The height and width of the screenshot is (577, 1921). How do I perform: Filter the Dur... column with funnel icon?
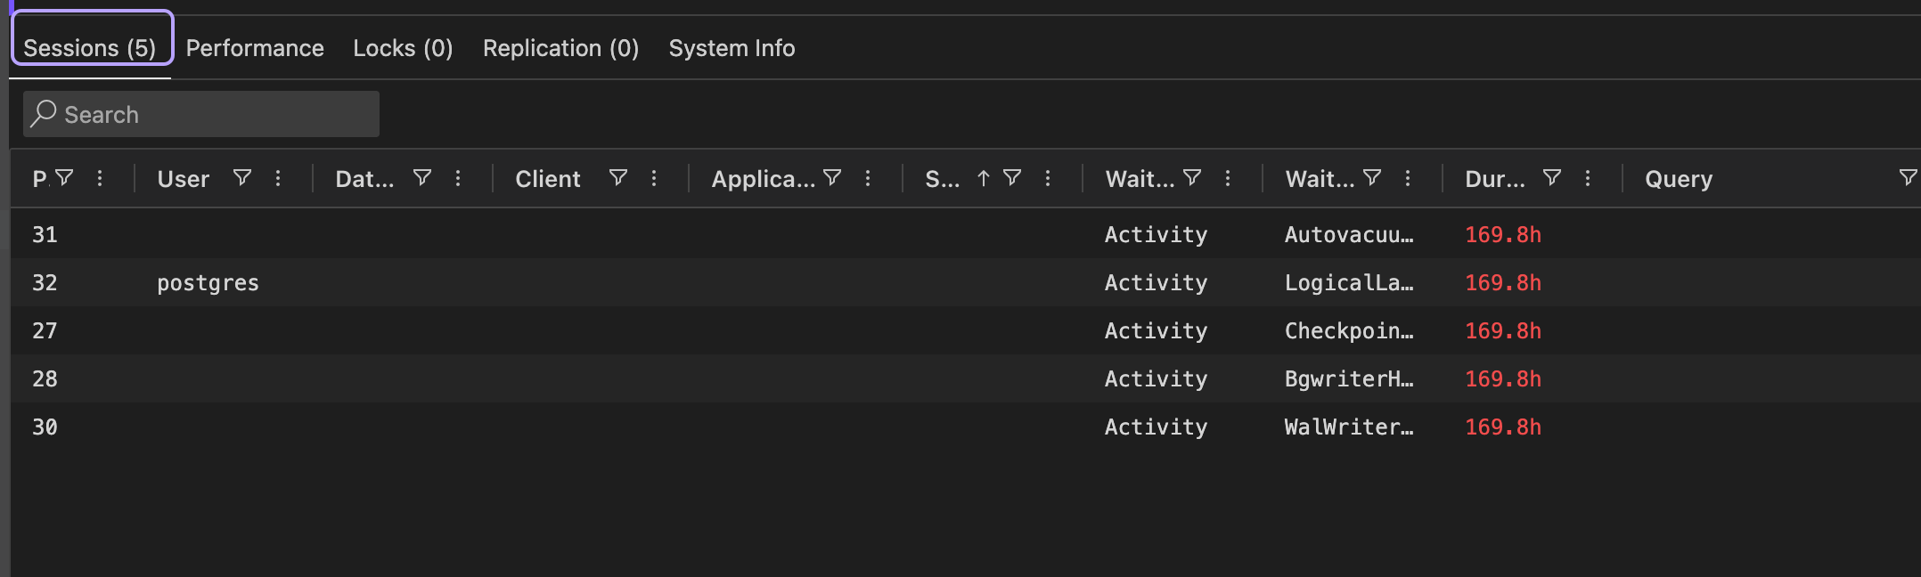[1552, 178]
